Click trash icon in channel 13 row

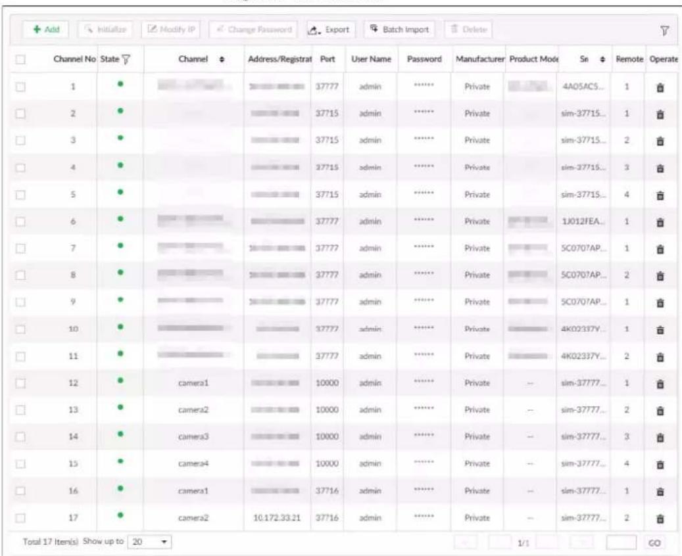tap(660, 411)
